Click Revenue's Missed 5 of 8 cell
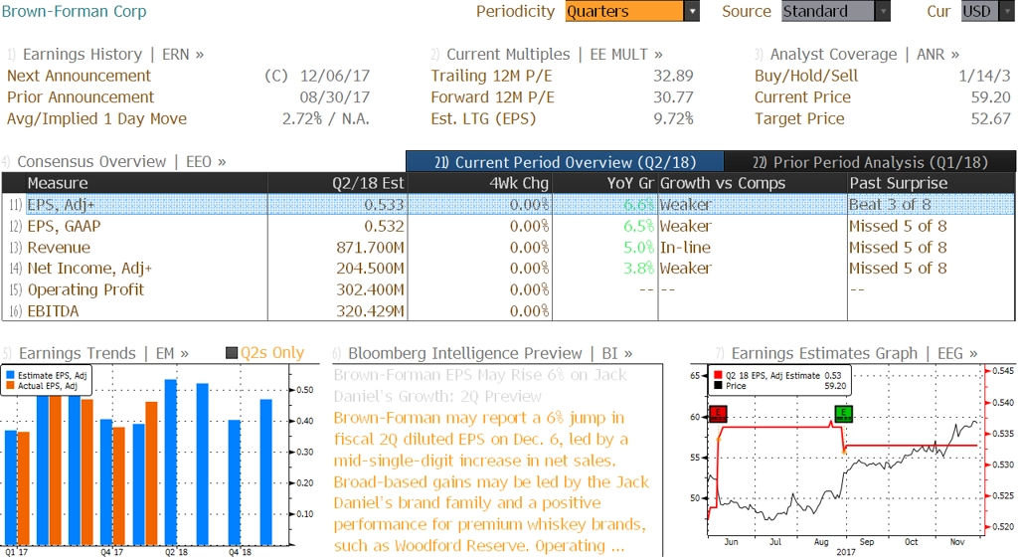1018x560 pixels. [898, 248]
